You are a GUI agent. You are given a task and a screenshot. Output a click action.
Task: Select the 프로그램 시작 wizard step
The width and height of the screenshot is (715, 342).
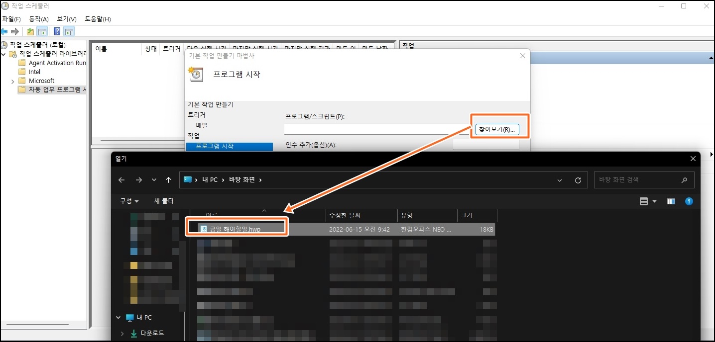click(x=230, y=146)
